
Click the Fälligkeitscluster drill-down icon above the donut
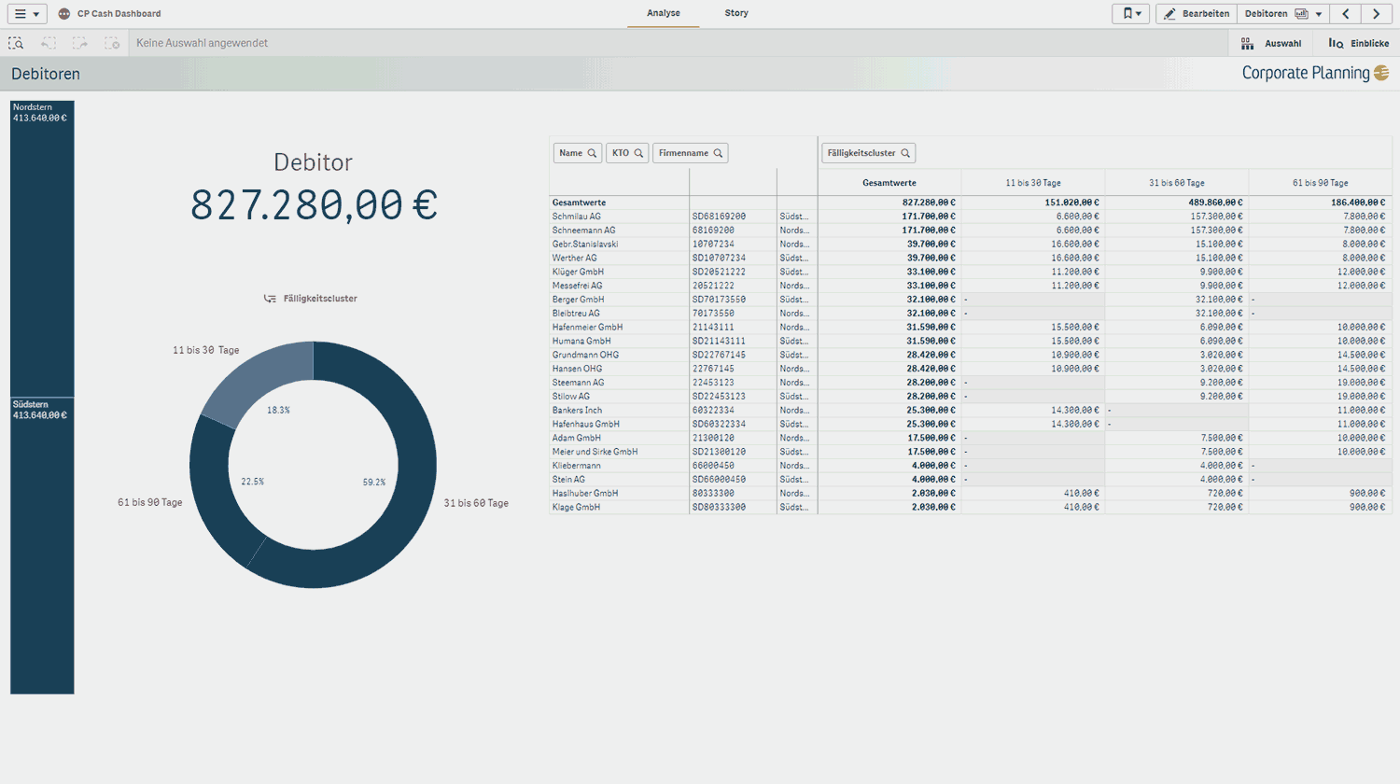(270, 299)
